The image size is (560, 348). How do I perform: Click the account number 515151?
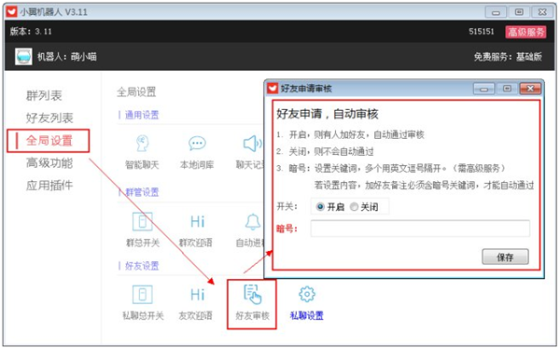tap(482, 32)
